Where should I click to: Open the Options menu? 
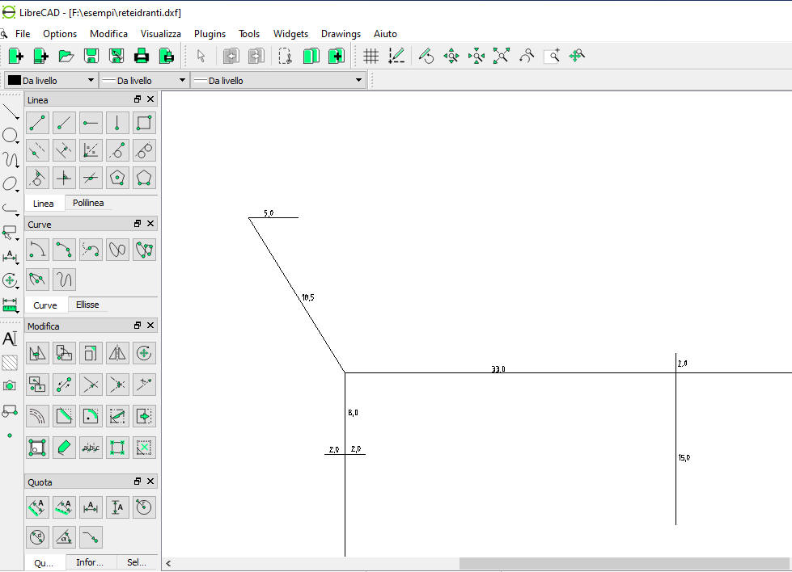point(60,34)
